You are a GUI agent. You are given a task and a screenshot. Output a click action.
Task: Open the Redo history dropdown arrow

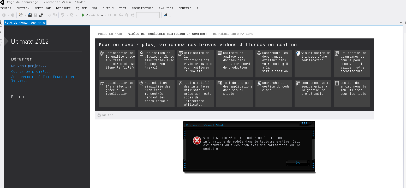[x=76, y=15]
